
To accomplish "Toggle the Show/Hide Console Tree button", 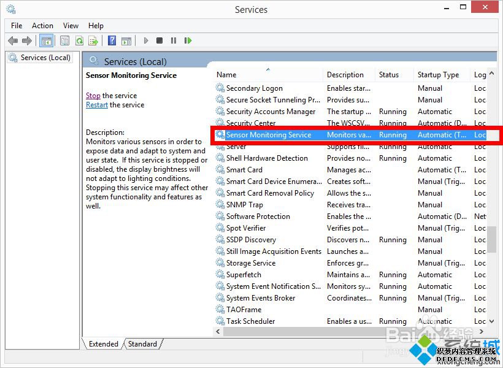I will (x=47, y=40).
